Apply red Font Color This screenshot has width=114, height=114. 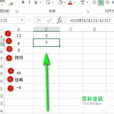tap(70, 2)
